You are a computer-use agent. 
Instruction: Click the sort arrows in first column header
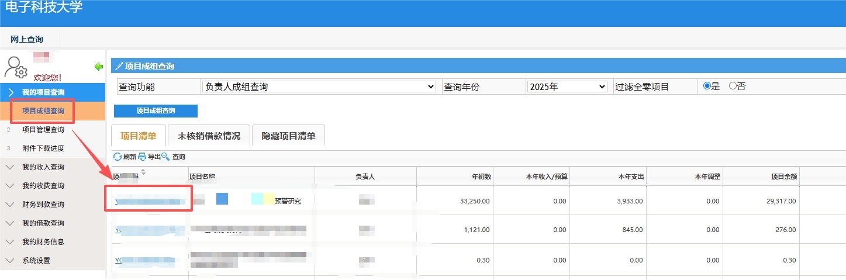click(143, 172)
